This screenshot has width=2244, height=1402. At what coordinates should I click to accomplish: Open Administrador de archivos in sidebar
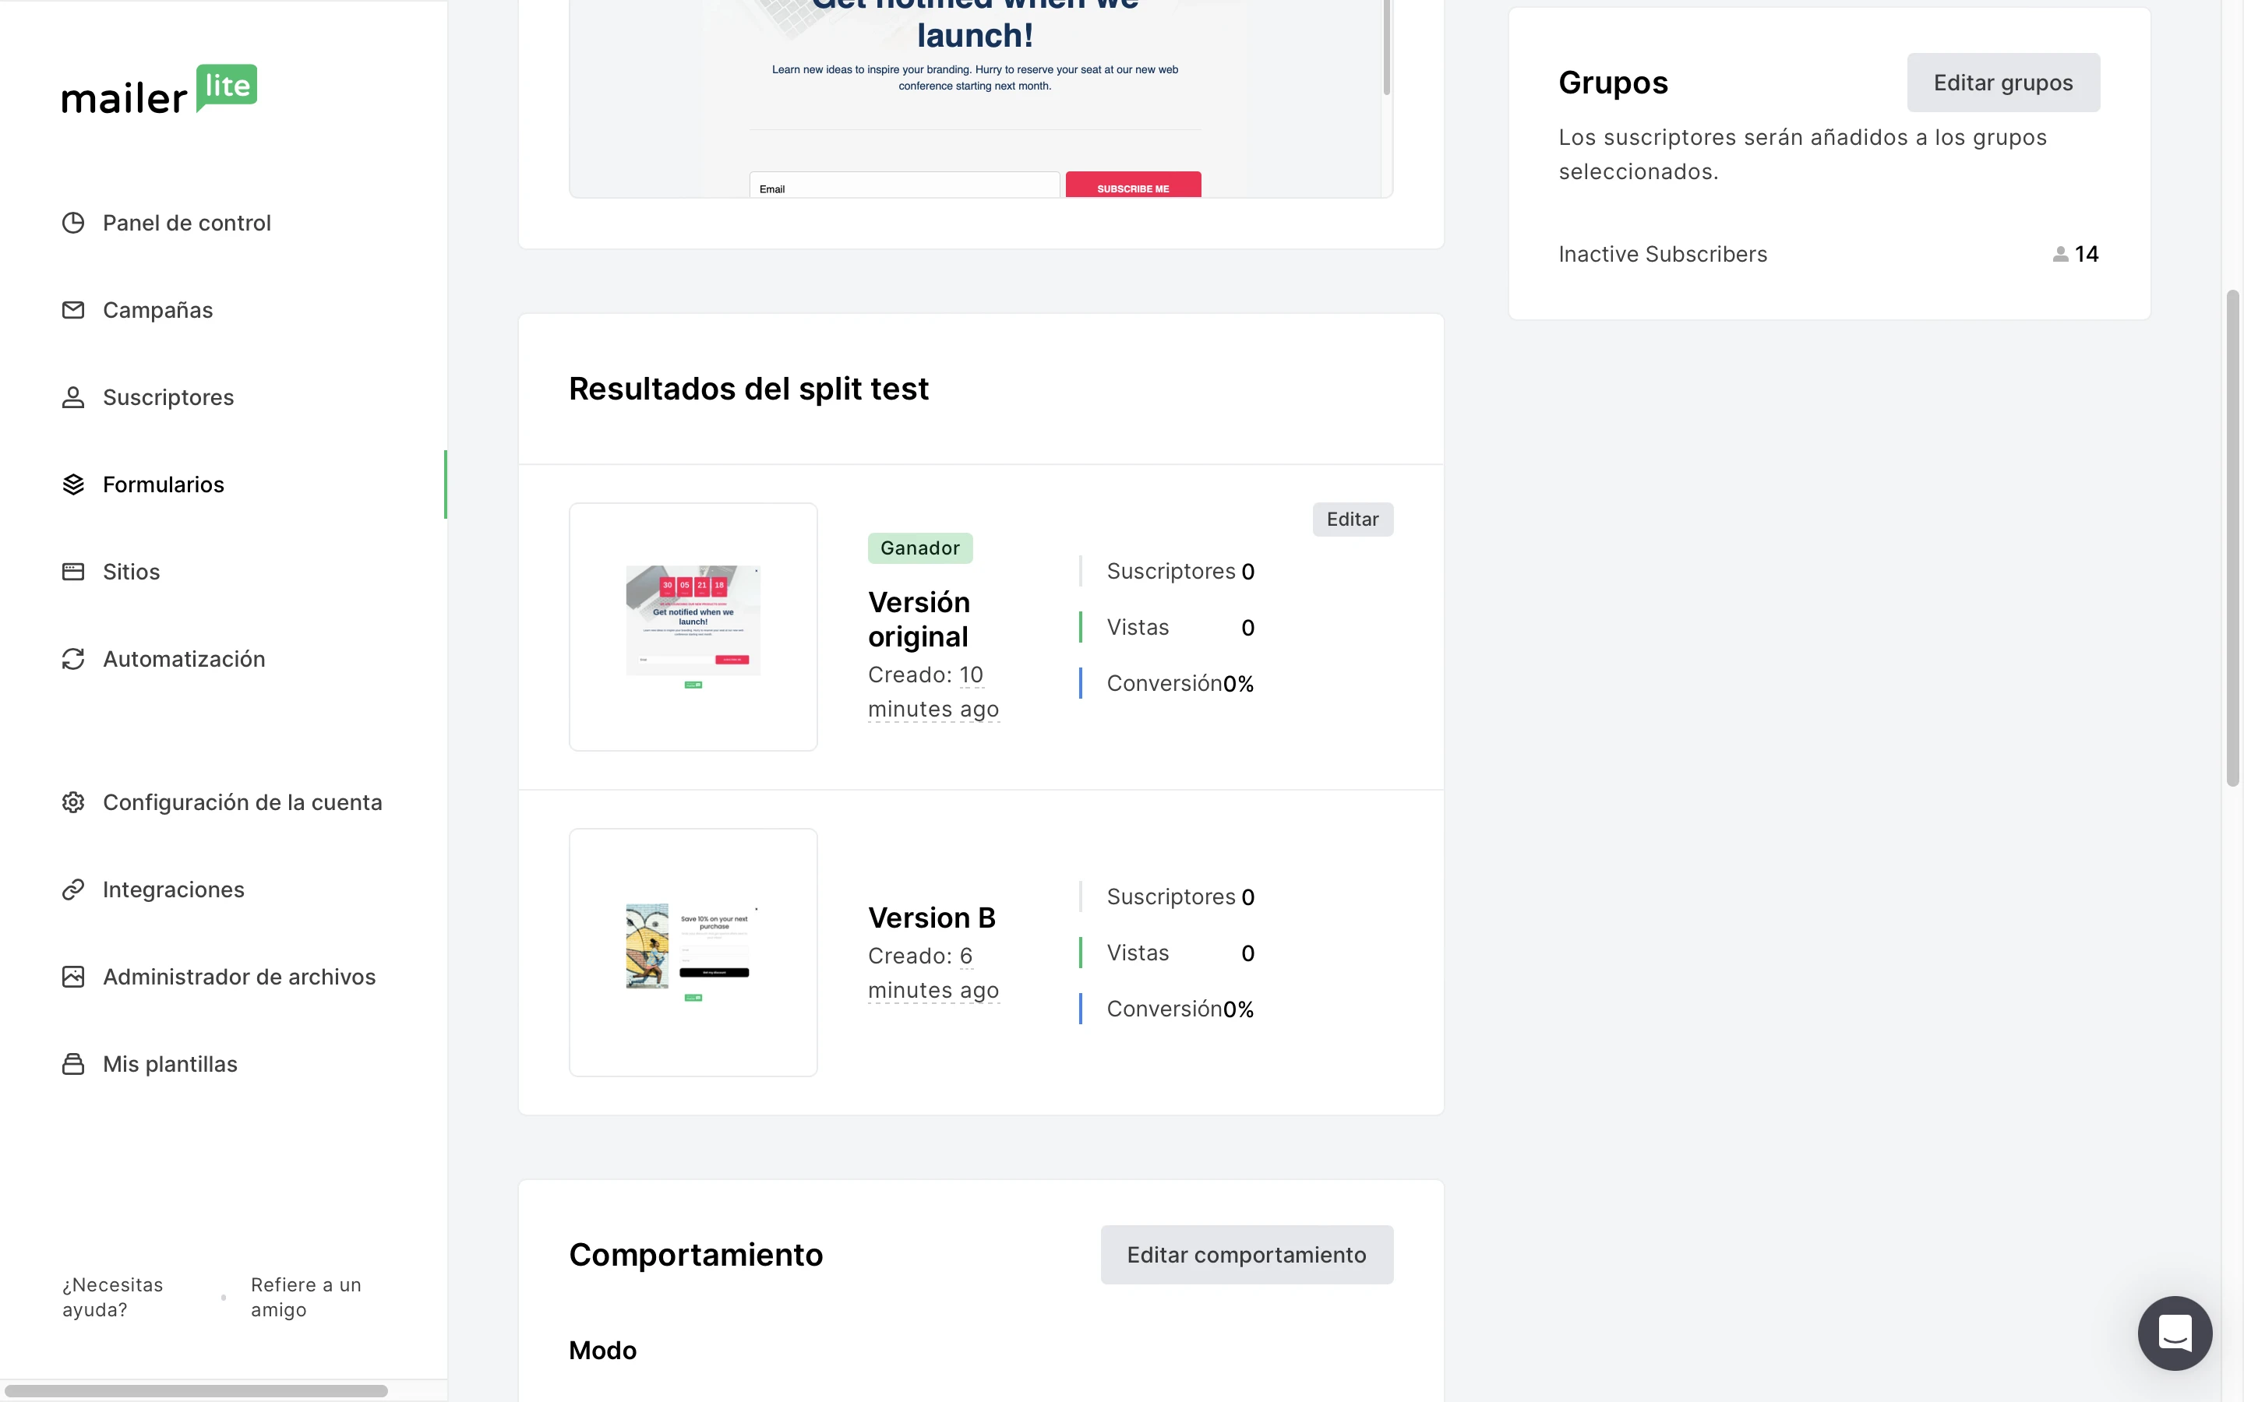238,977
